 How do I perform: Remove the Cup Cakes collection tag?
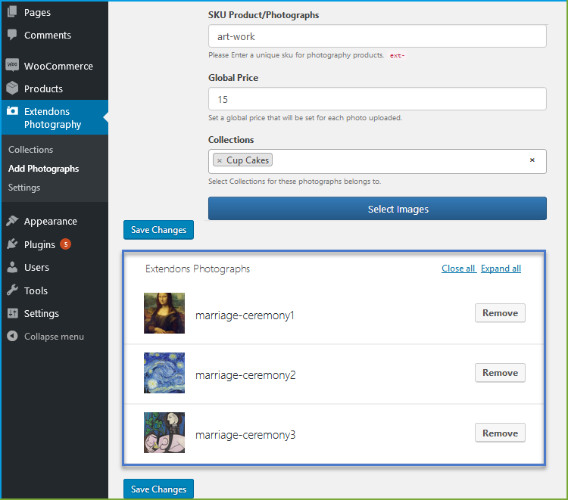click(219, 160)
